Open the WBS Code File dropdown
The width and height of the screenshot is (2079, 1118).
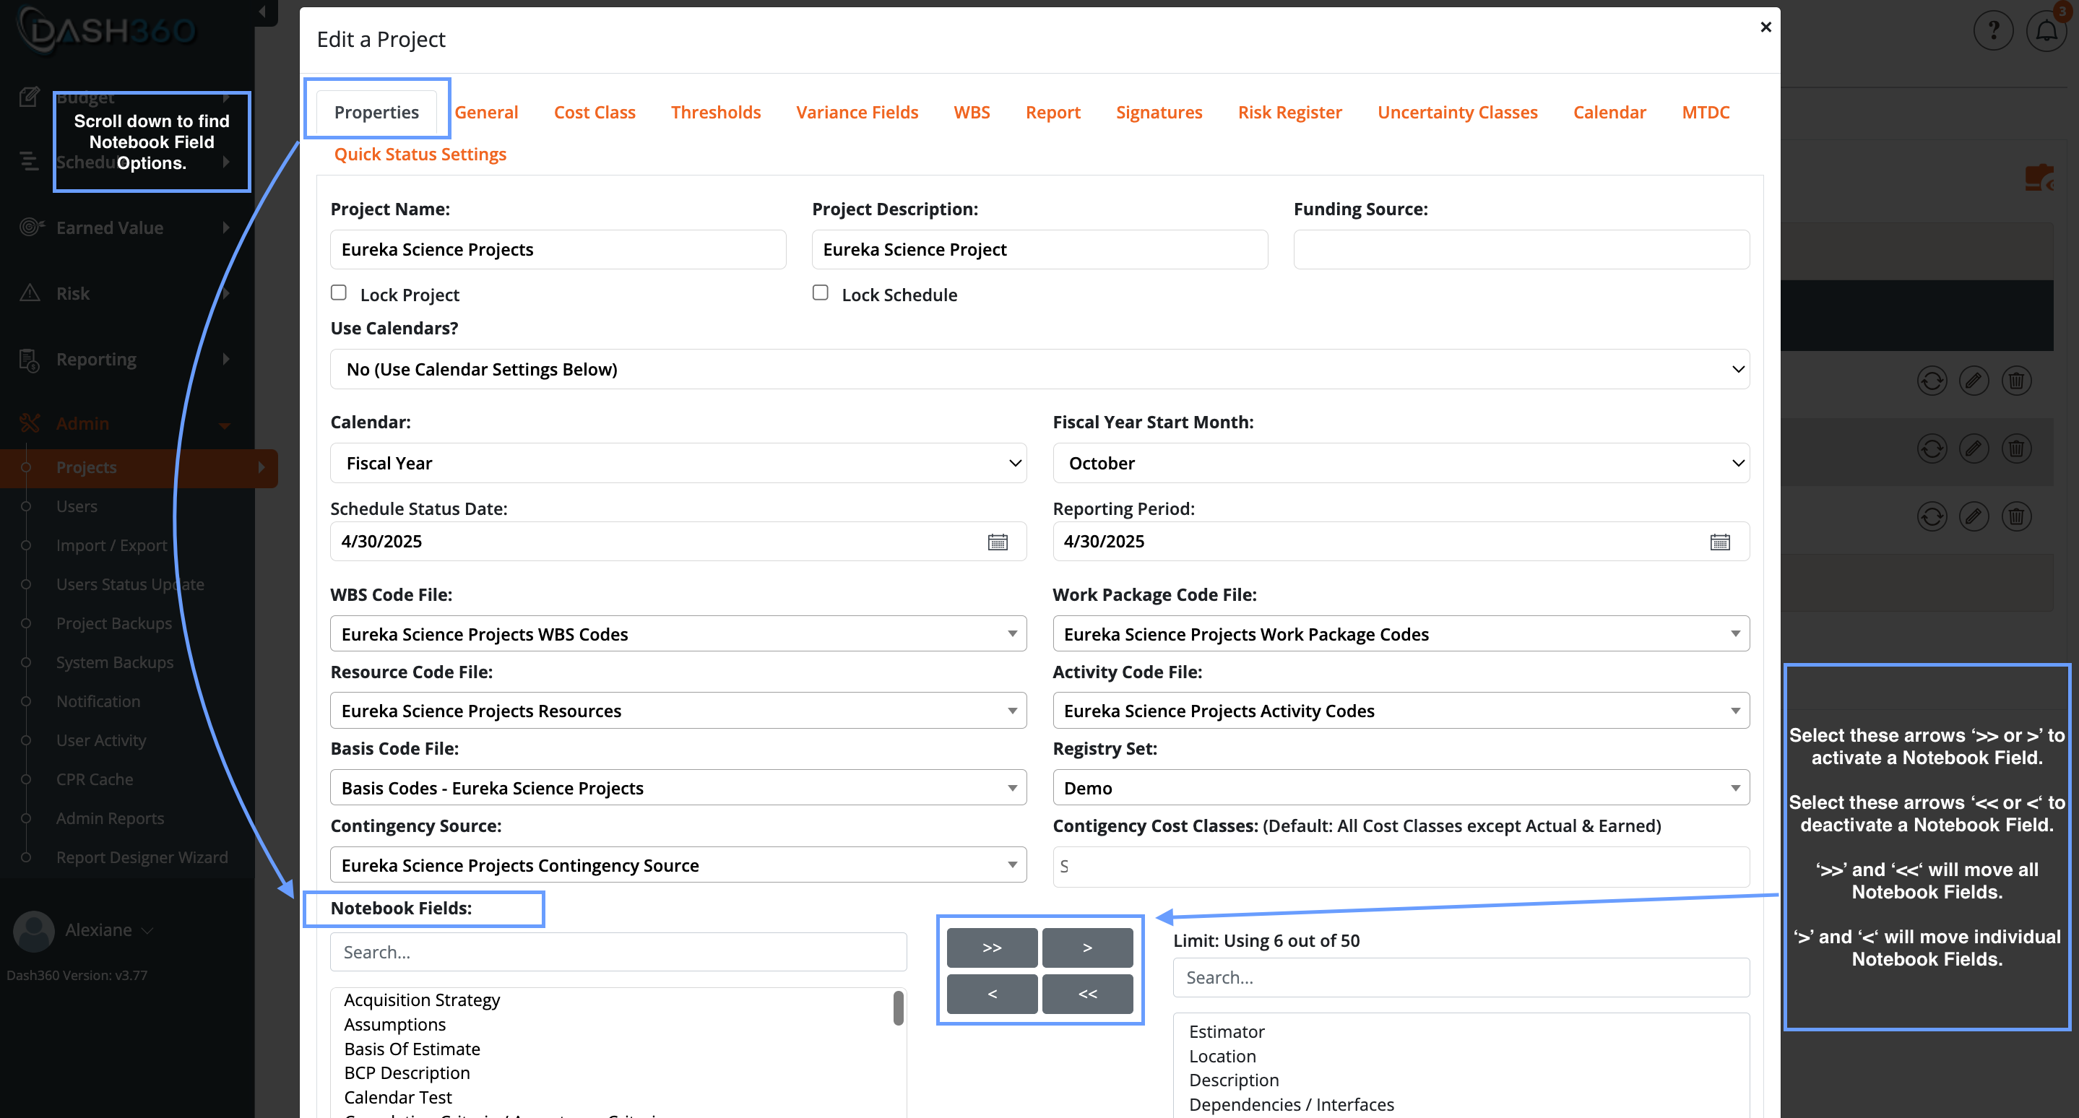678,634
